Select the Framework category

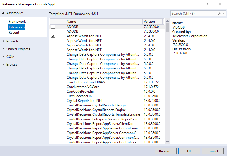[17, 21]
